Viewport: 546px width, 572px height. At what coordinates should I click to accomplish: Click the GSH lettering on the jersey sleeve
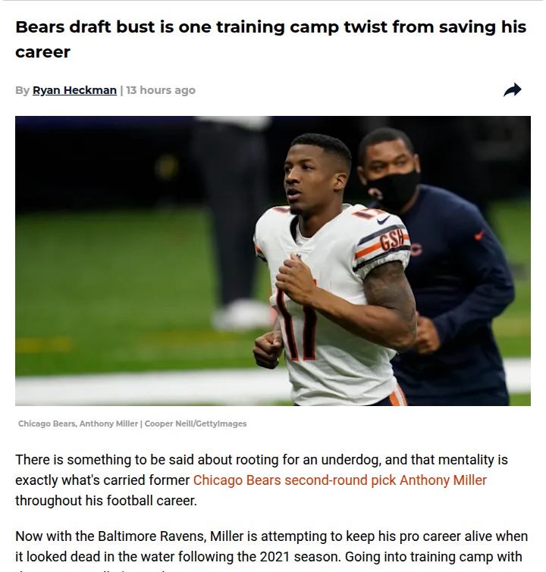point(393,240)
